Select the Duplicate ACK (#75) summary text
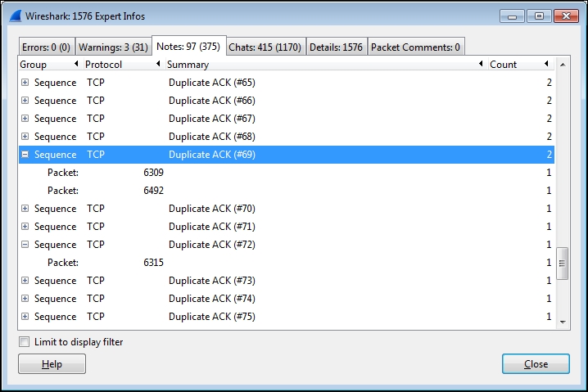The width and height of the screenshot is (588, 392). [212, 316]
